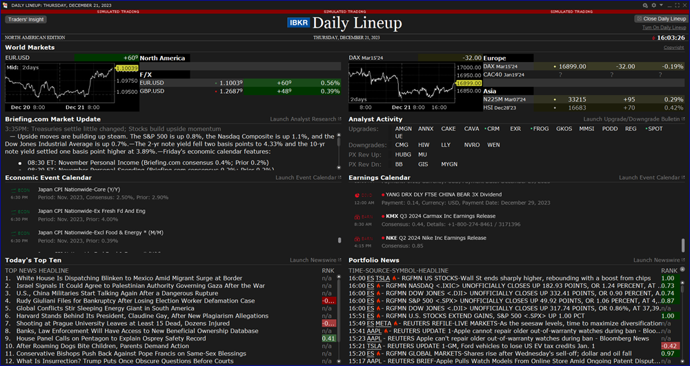Launch Event Calendar from the Earnings Calendar panel

[x=652, y=178]
